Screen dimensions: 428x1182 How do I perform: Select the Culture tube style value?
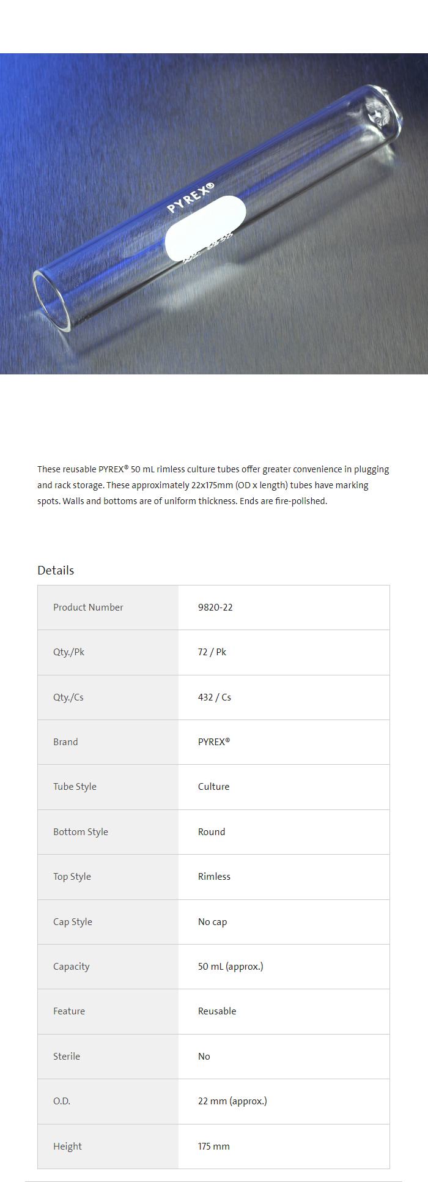[x=213, y=787]
